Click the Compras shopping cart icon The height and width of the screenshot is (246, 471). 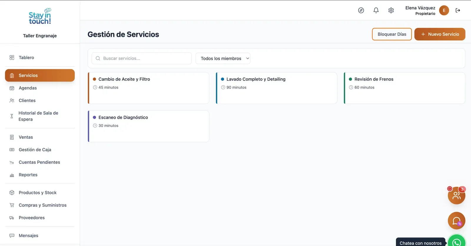point(12,205)
